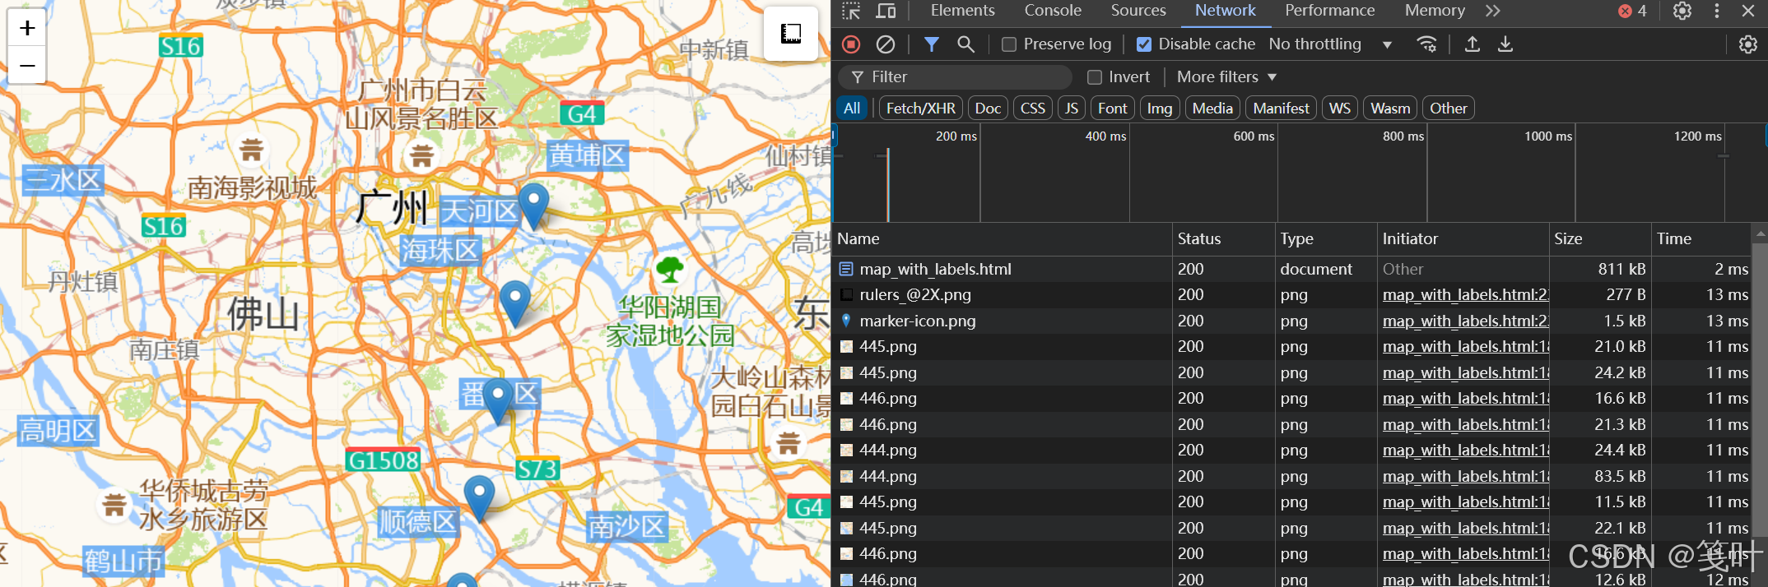
Task: Filter requests by Font type
Action: click(1113, 109)
